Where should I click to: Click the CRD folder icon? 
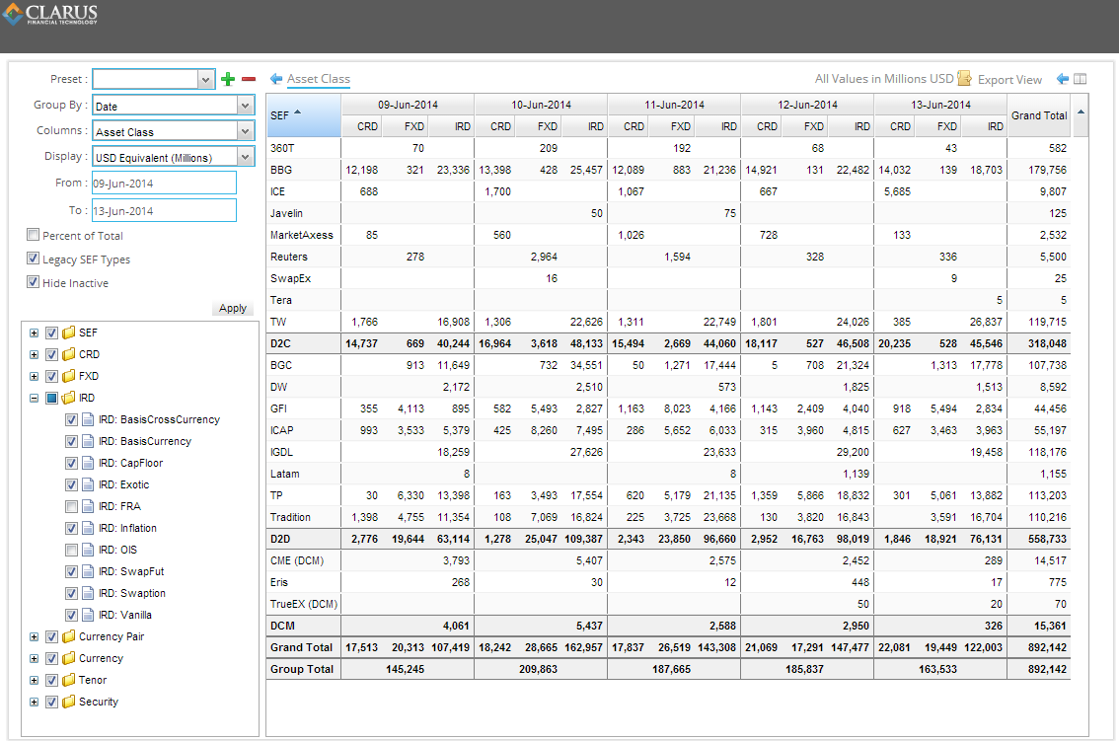[68, 354]
